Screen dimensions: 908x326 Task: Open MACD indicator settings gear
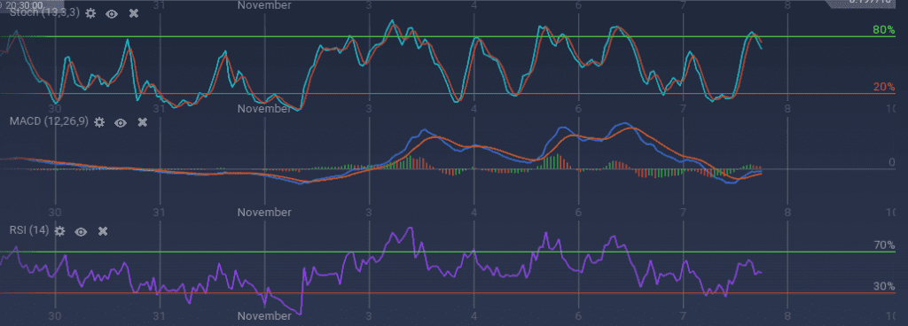click(x=99, y=122)
